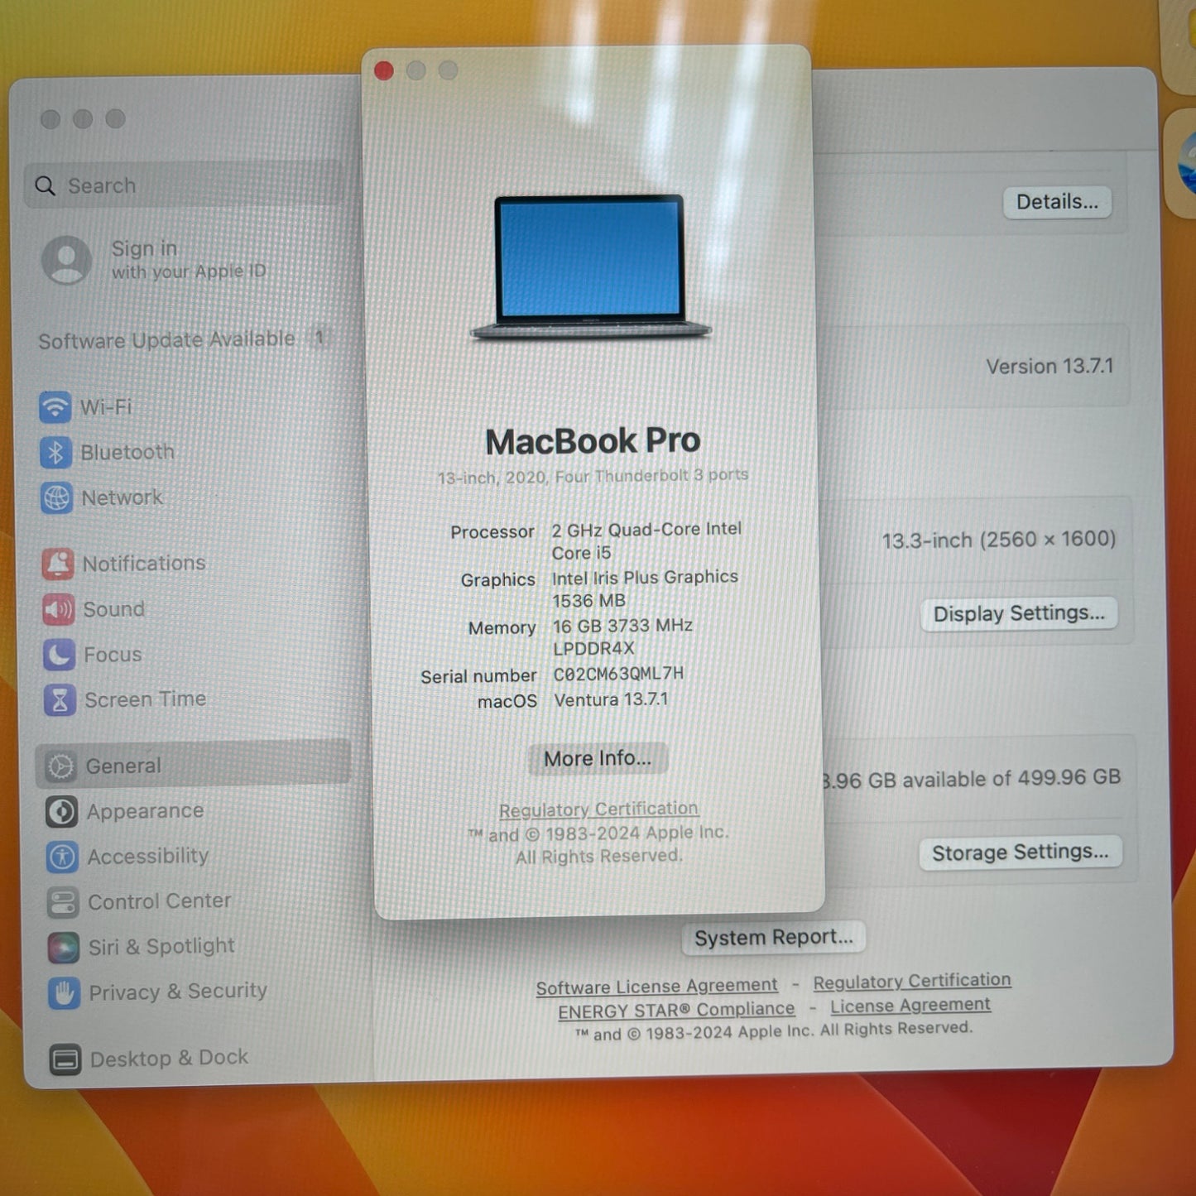Open Regulatory Certification link in About window
Screen dimensions: 1196x1196
tap(598, 809)
